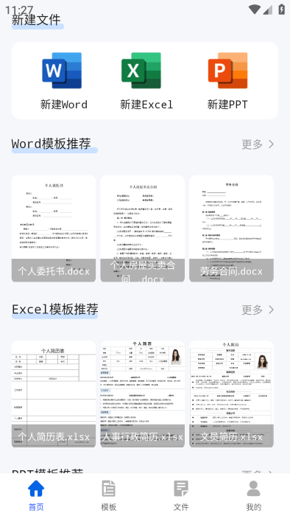Image resolution: width=290 pixels, height=516 pixels.
Task: Tap the blue Word app icon
Action: point(62,71)
